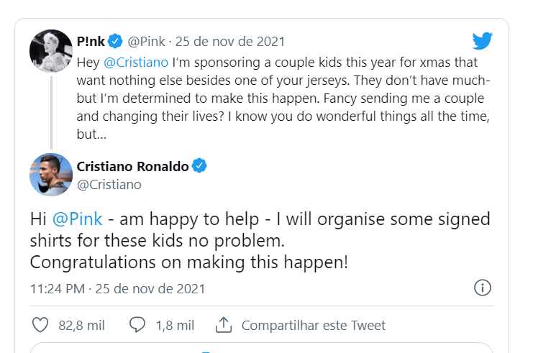
Task: Open P!nk's profile picture
Action: click(50, 51)
